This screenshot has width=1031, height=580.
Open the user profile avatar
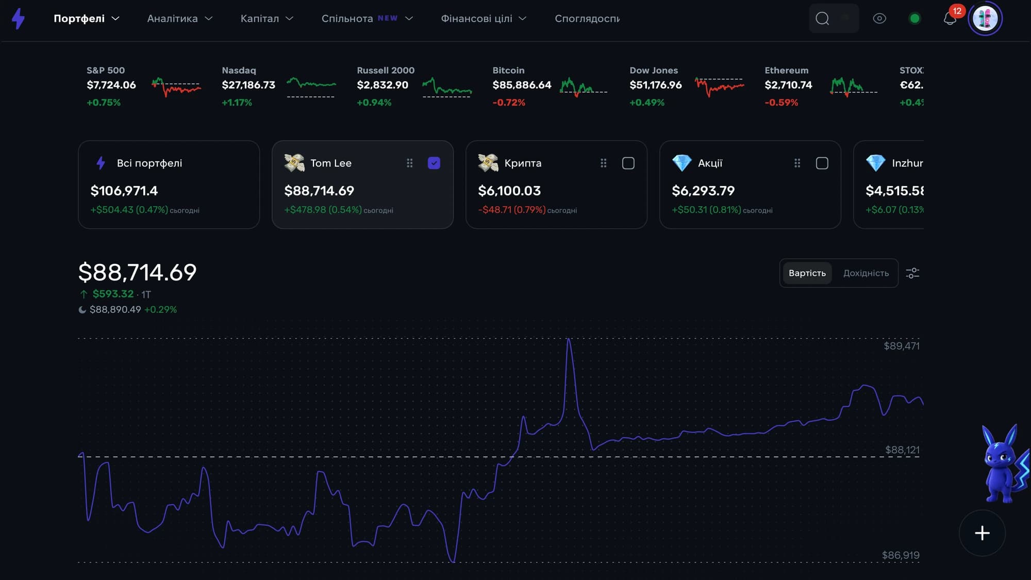[x=985, y=19]
